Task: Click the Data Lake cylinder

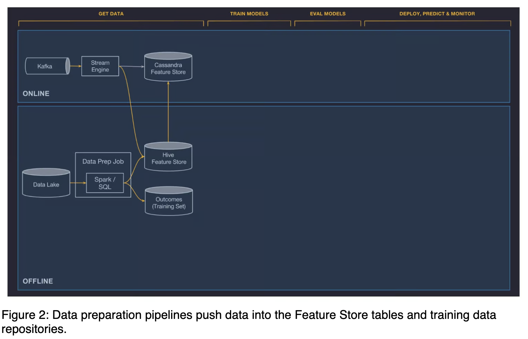Action: [46, 183]
